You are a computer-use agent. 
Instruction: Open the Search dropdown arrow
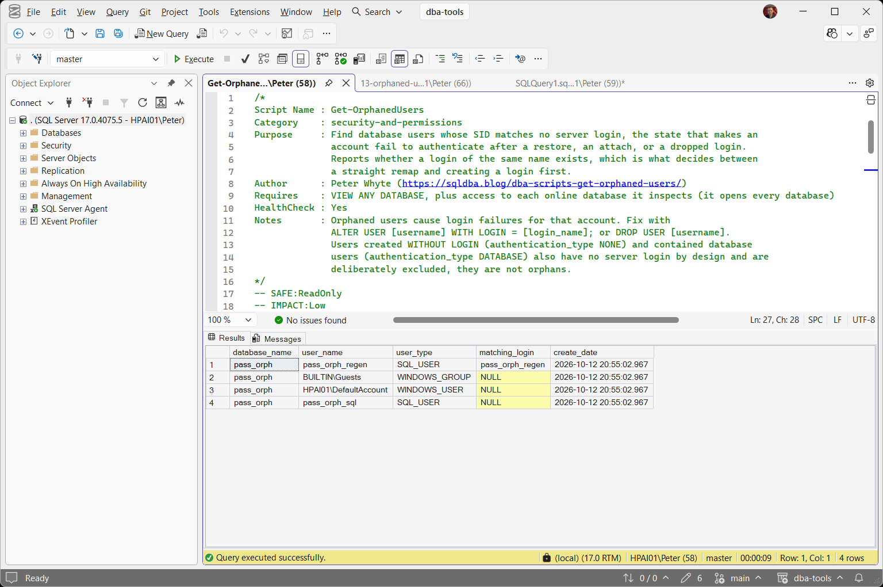(399, 12)
